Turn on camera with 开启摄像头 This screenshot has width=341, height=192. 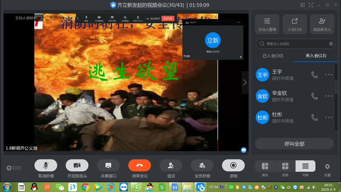[77, 166]
